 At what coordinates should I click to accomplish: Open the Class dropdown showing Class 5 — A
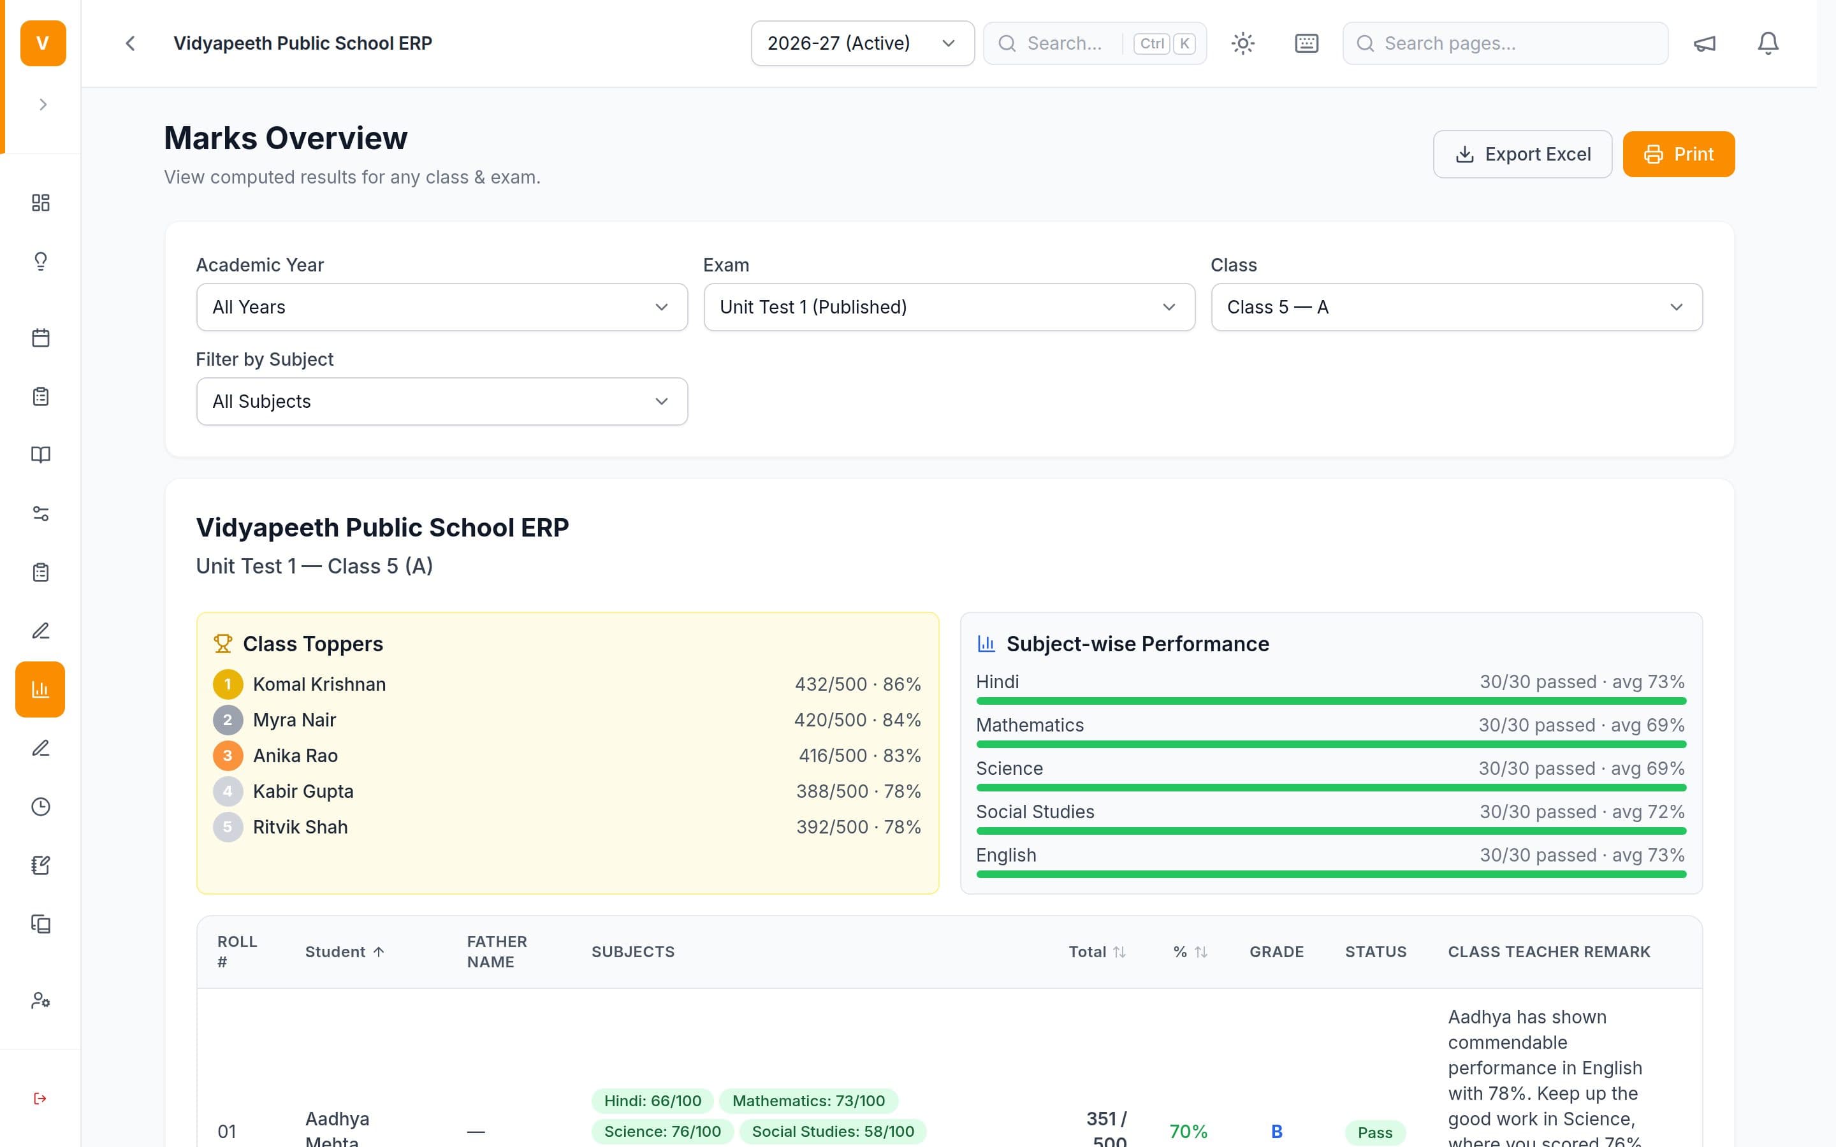point(1457,307)
